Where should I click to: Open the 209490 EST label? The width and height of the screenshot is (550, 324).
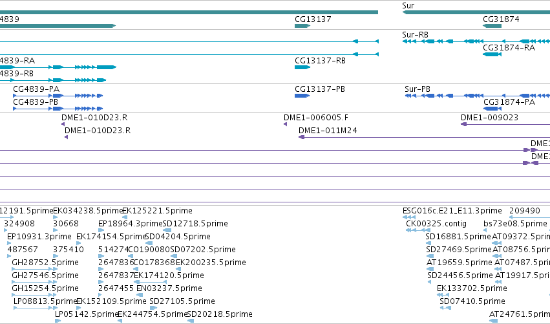pos(524,211)
